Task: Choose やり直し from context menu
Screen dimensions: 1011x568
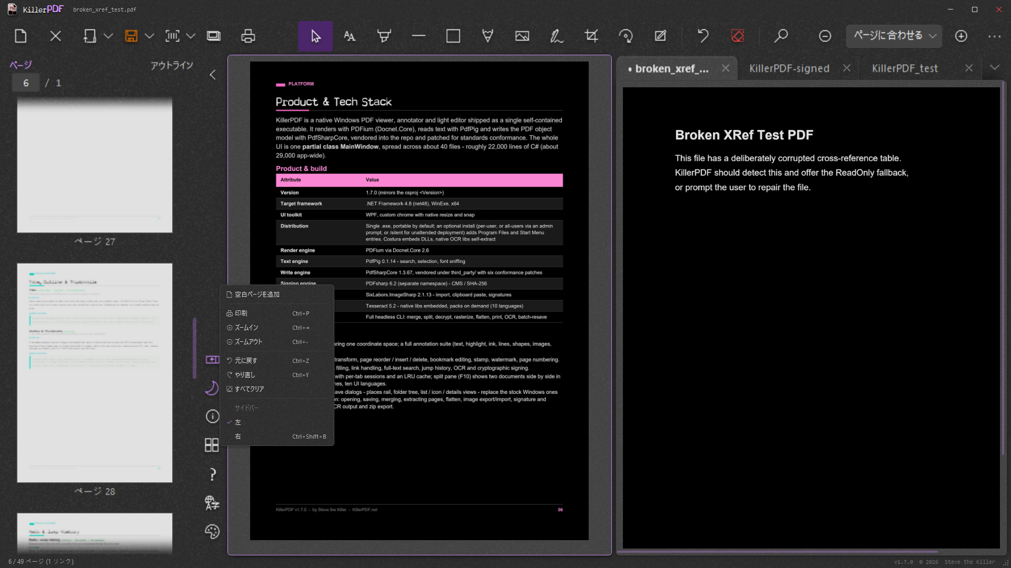Action: coord(277,375)
